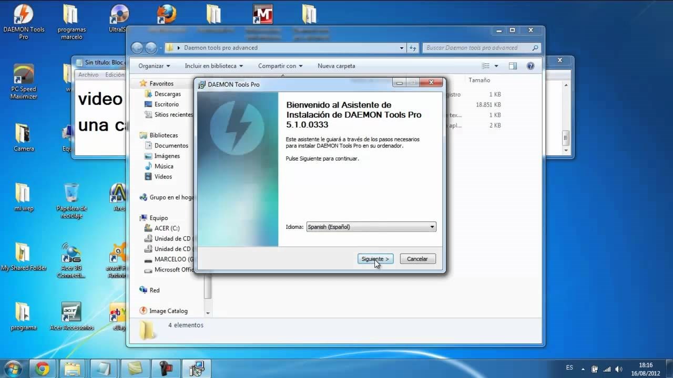Click the Tamaño column header
Image resolution: width=673 pixels, height=378 pixels.
(x=479, y=80)
